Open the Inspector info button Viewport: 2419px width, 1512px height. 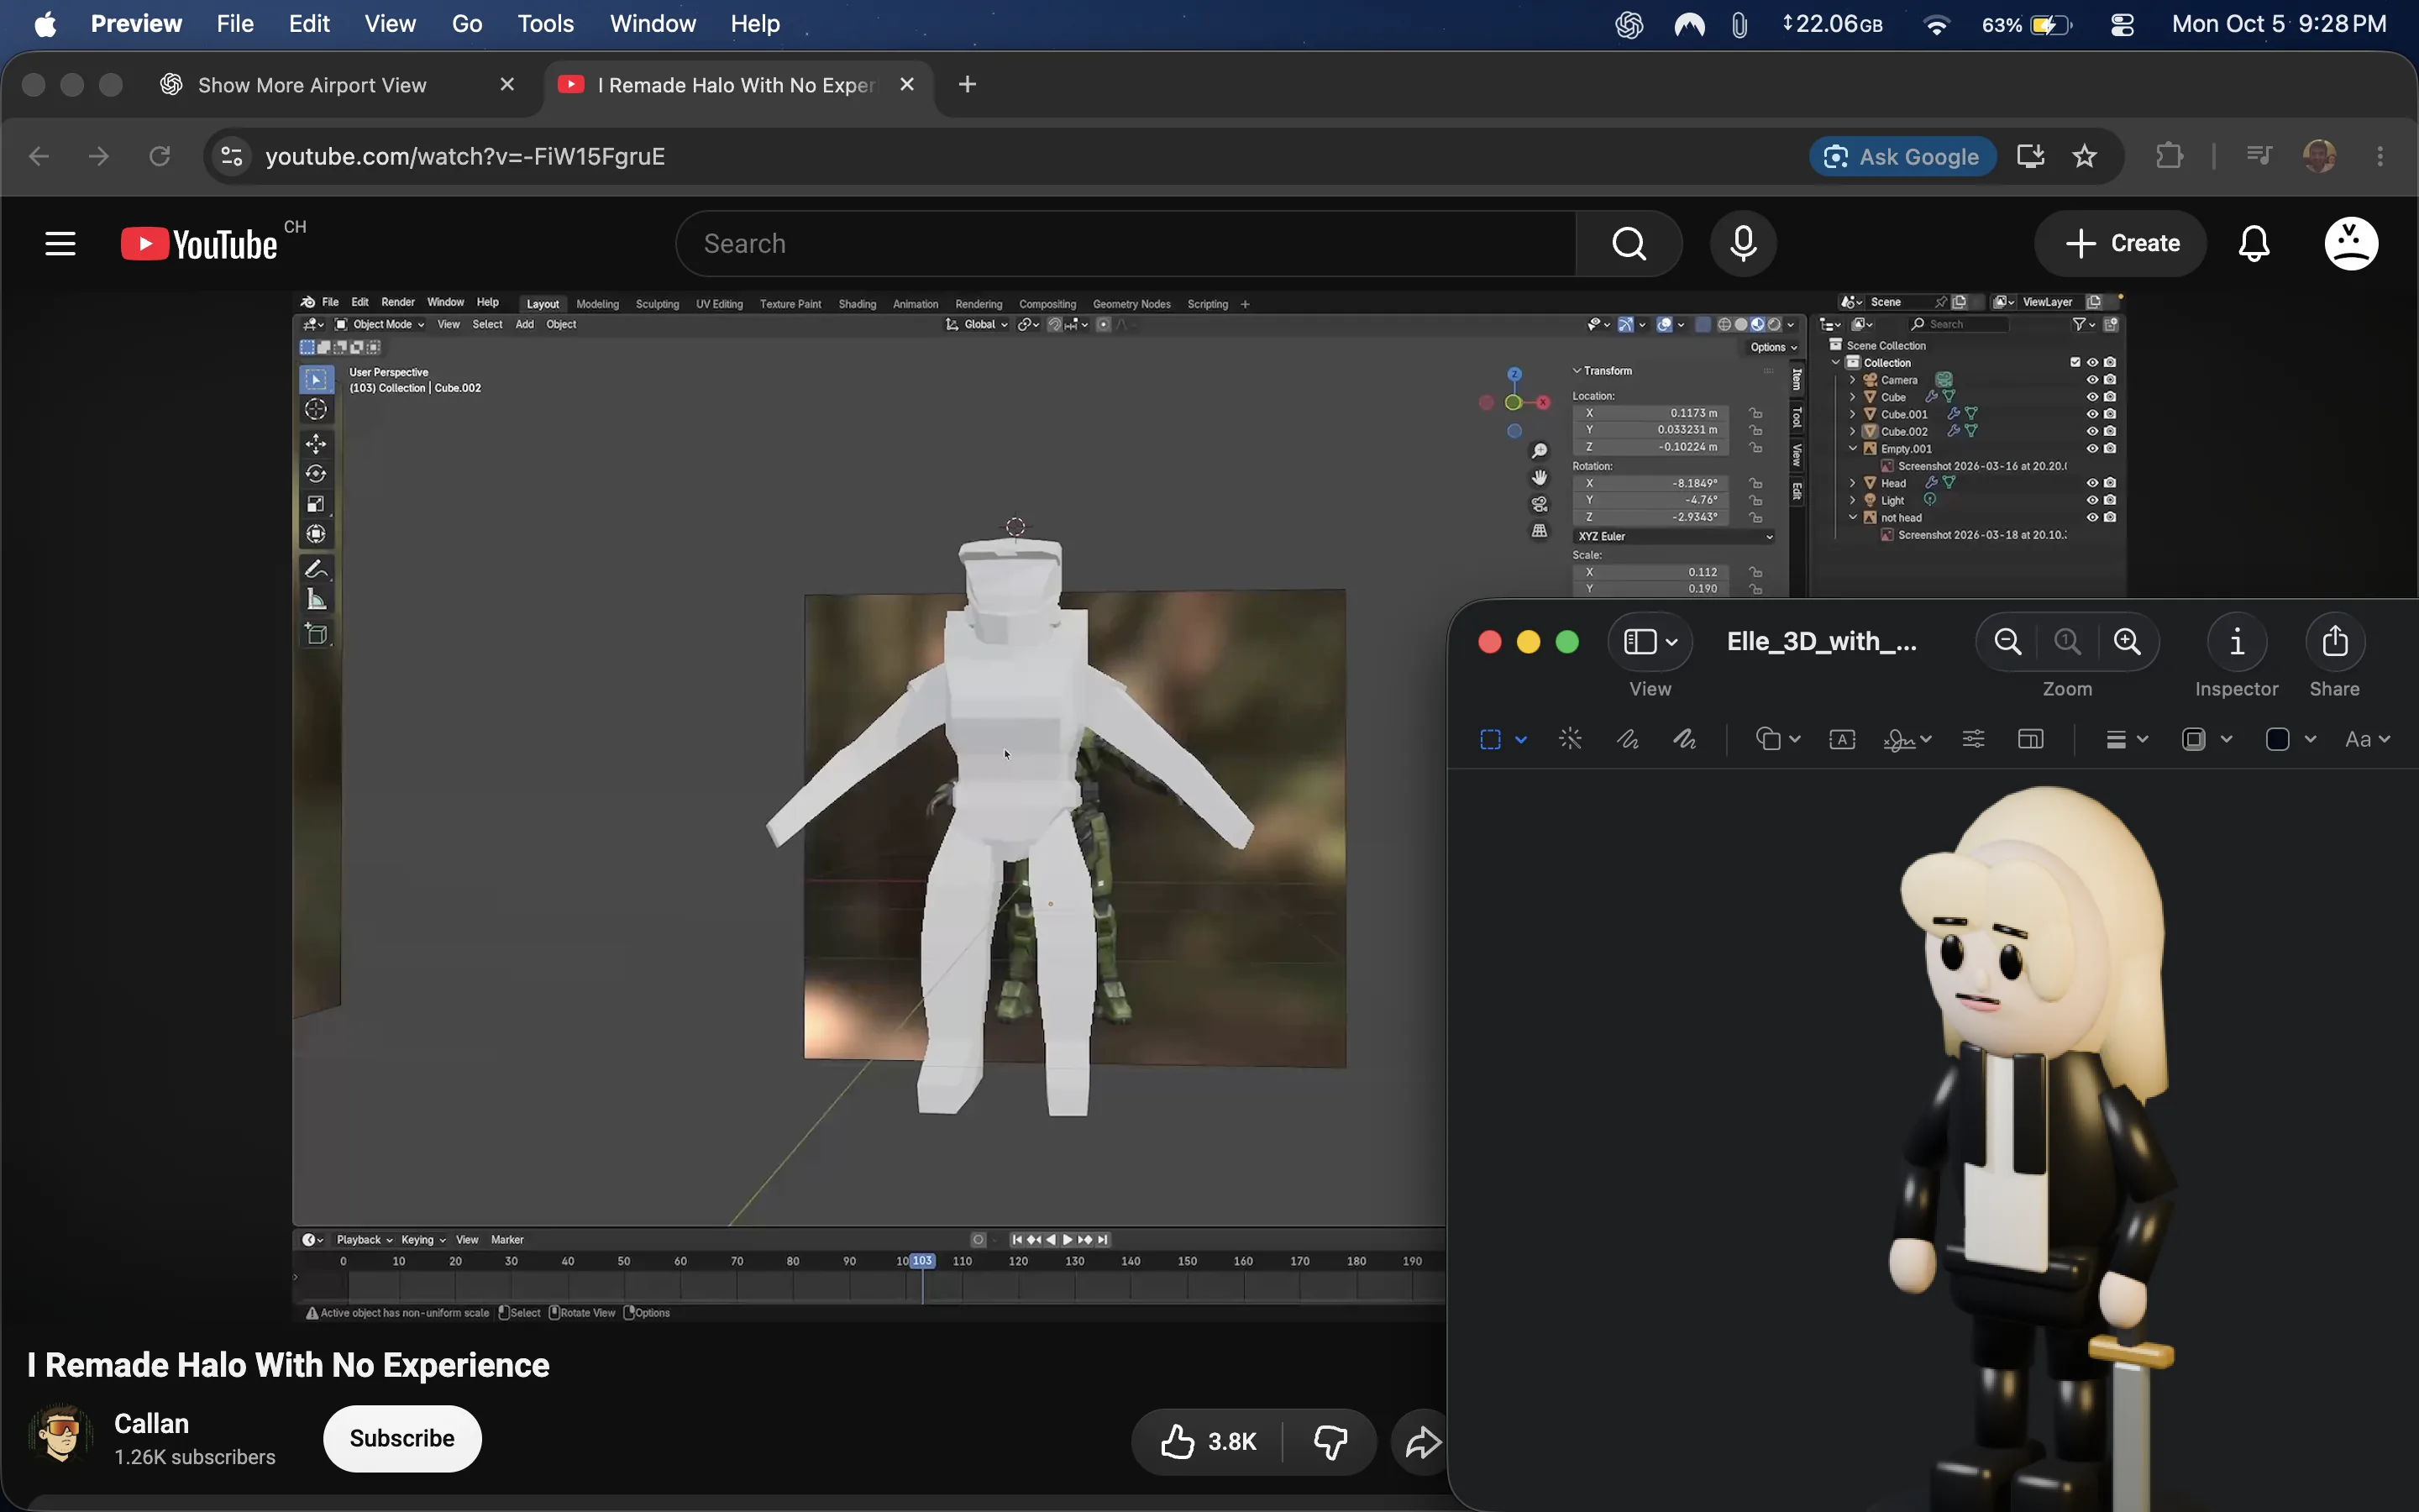pos(2237,642)
